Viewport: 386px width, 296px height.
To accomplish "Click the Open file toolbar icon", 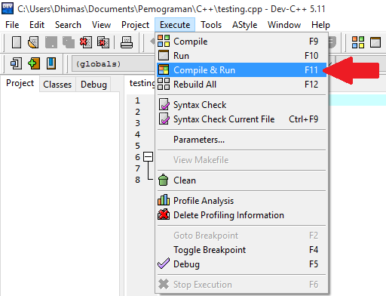I will (33, 42).
